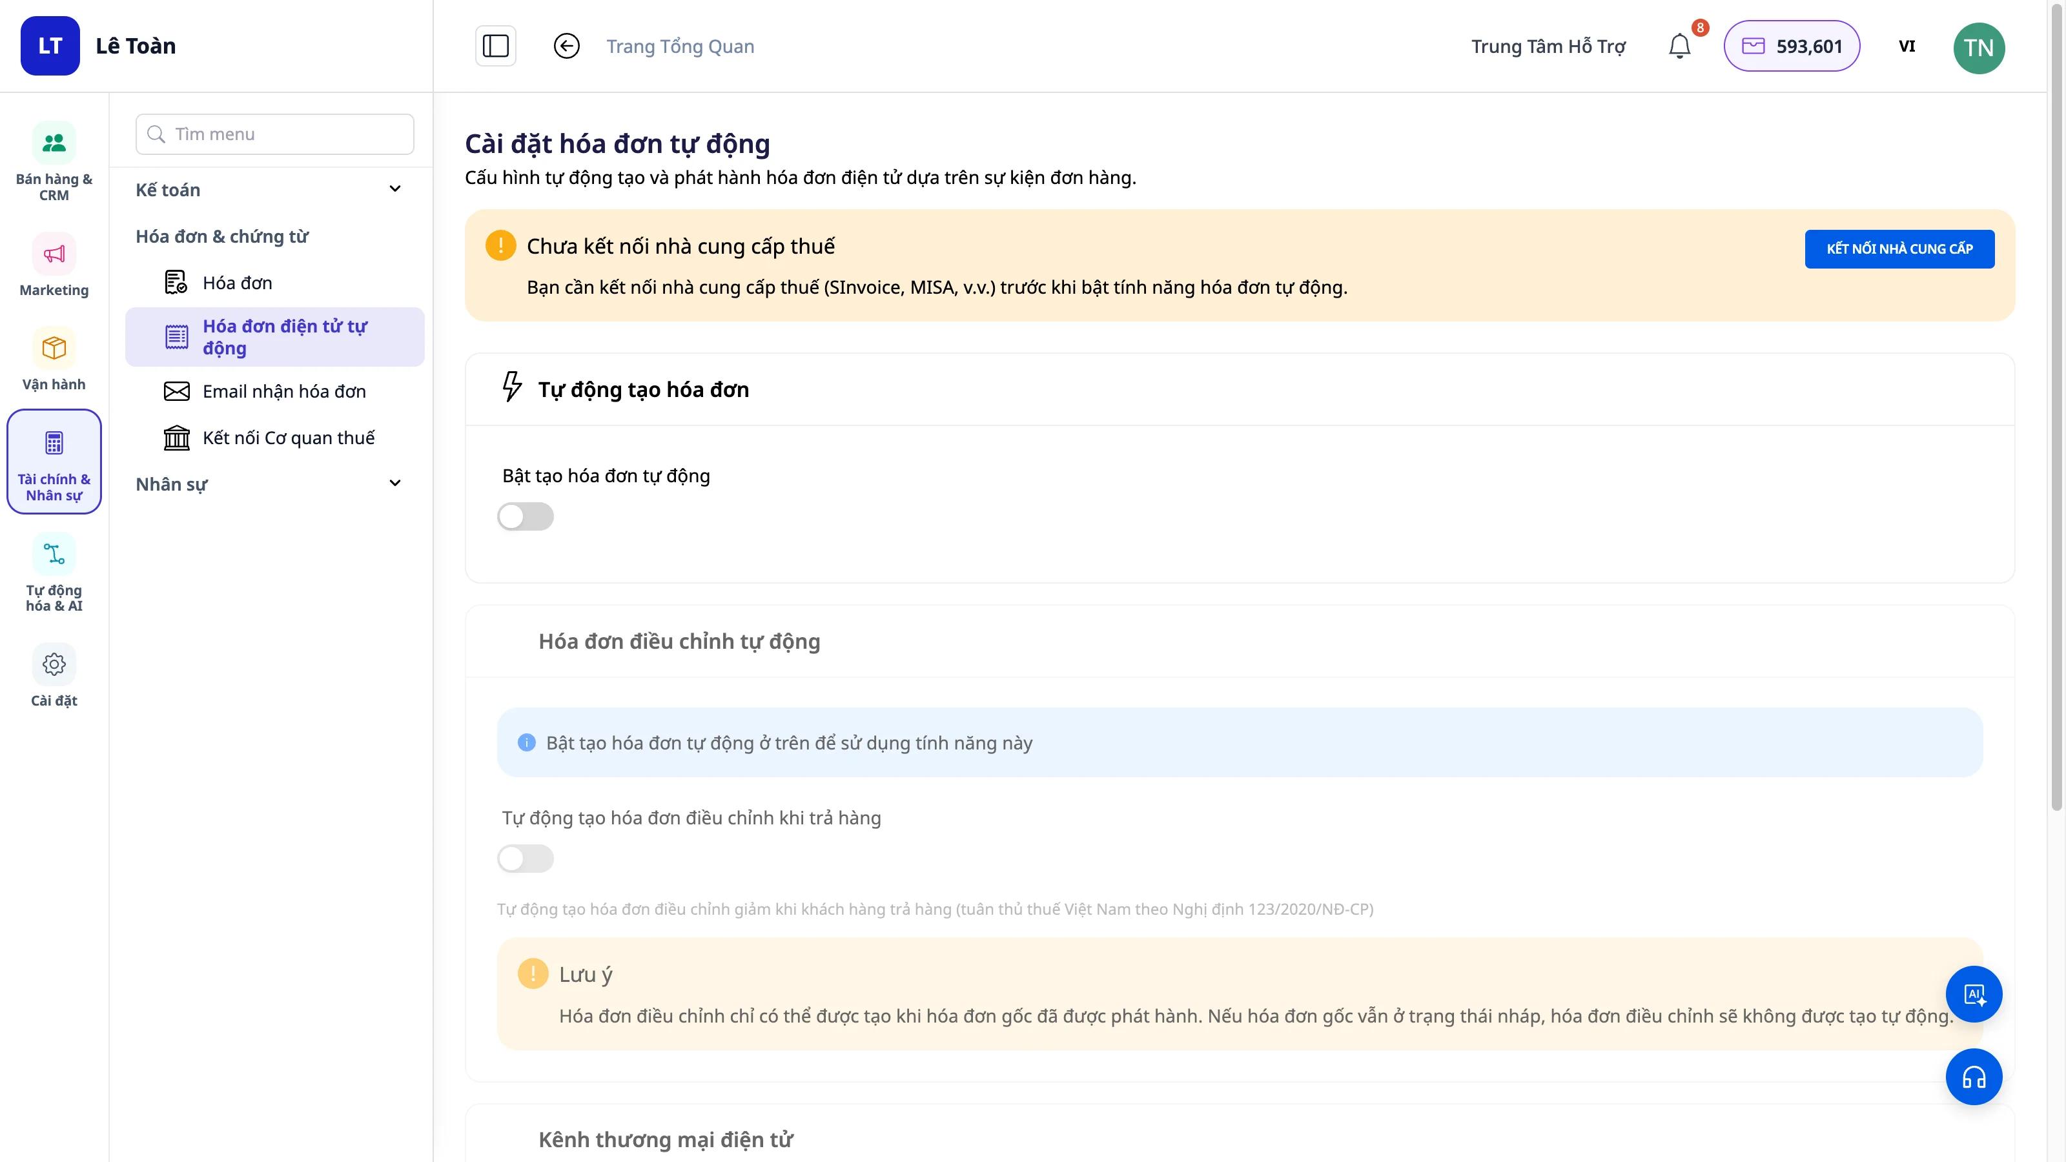Launch the AI assistant floating button
Viewport: 2066px width, 1162px height.
coord(1974,994)
